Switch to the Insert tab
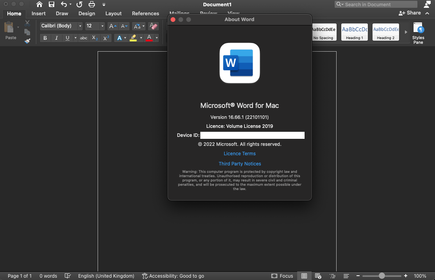 (39, 13)
